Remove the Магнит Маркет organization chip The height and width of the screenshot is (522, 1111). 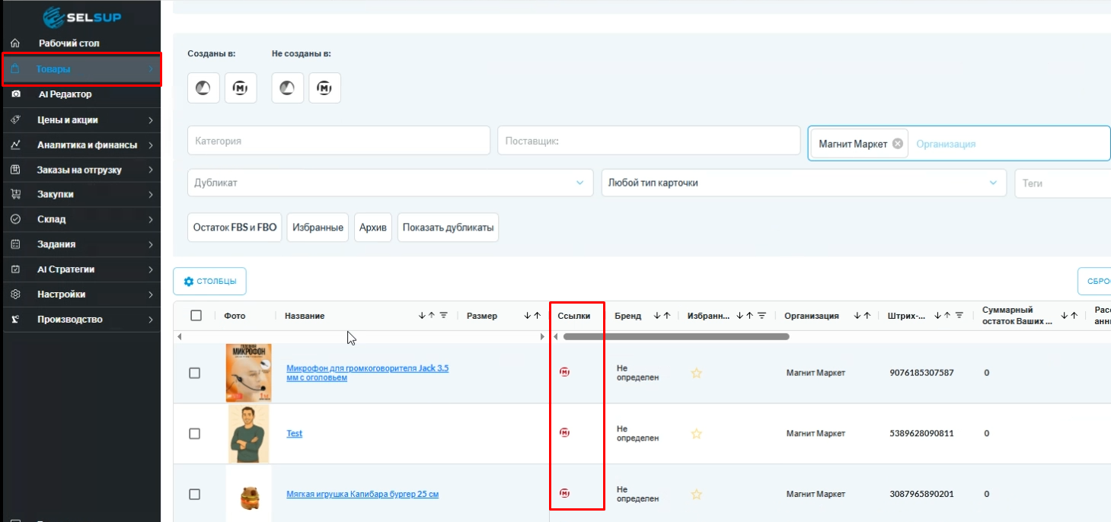pyautogui.click(x=897, y=144)
